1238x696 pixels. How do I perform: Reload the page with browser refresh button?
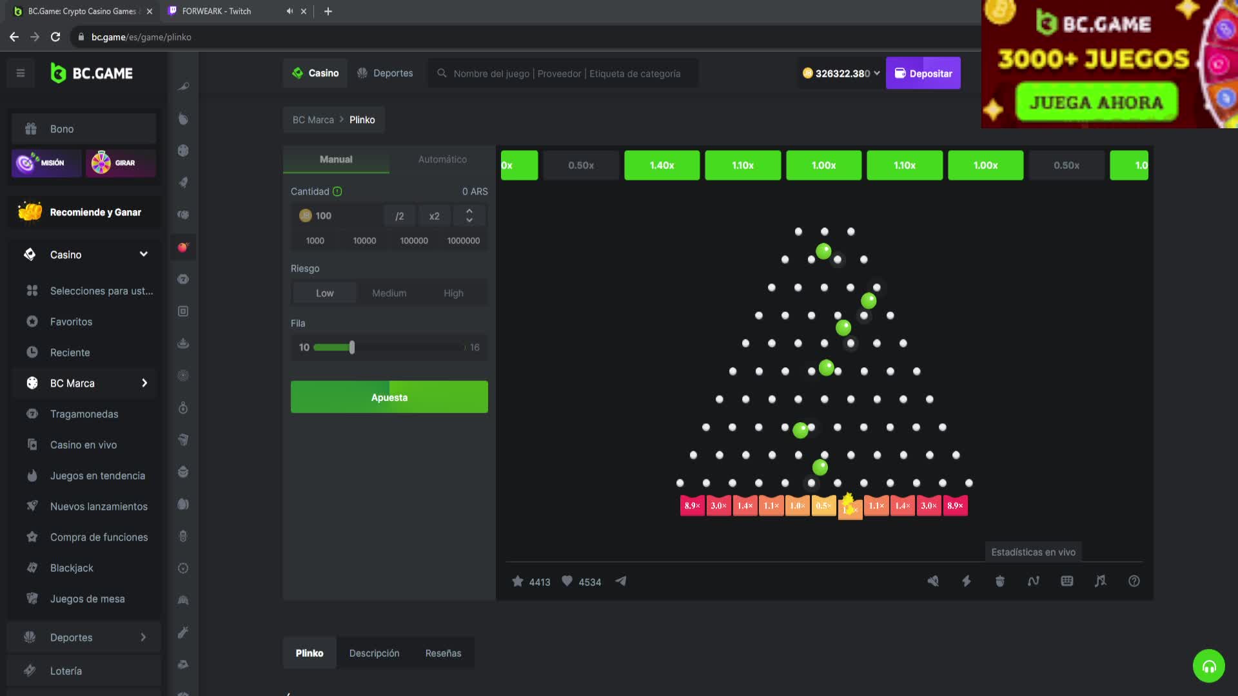click(55, 37)
